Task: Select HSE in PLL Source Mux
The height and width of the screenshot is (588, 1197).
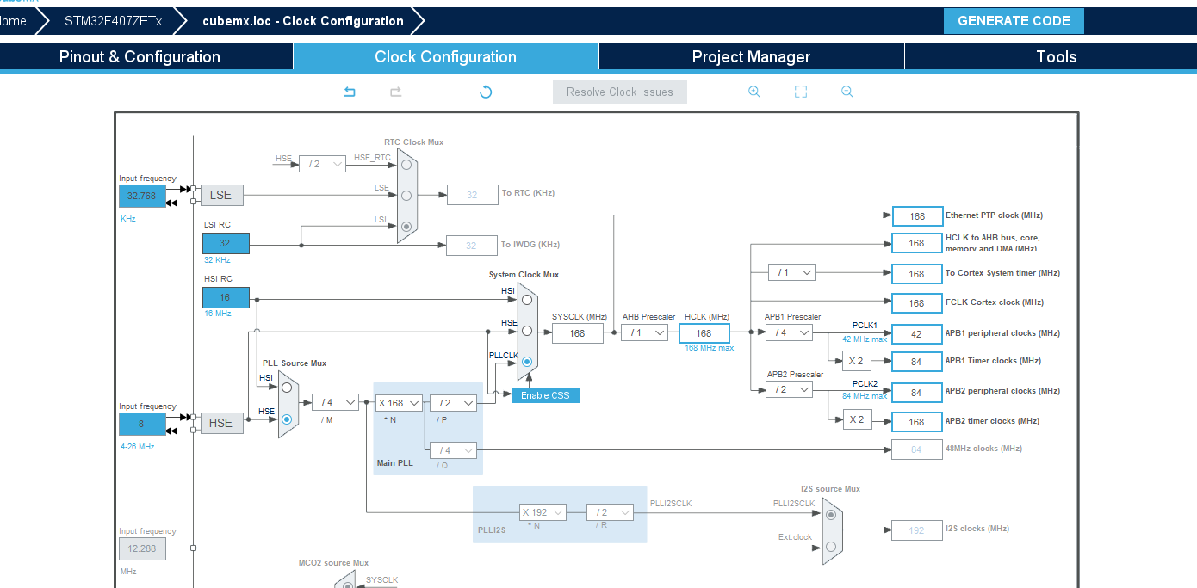Action: [287, 419]
